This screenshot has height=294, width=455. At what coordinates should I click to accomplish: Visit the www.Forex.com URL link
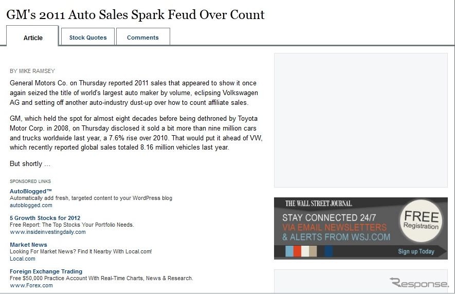point(31,285)
